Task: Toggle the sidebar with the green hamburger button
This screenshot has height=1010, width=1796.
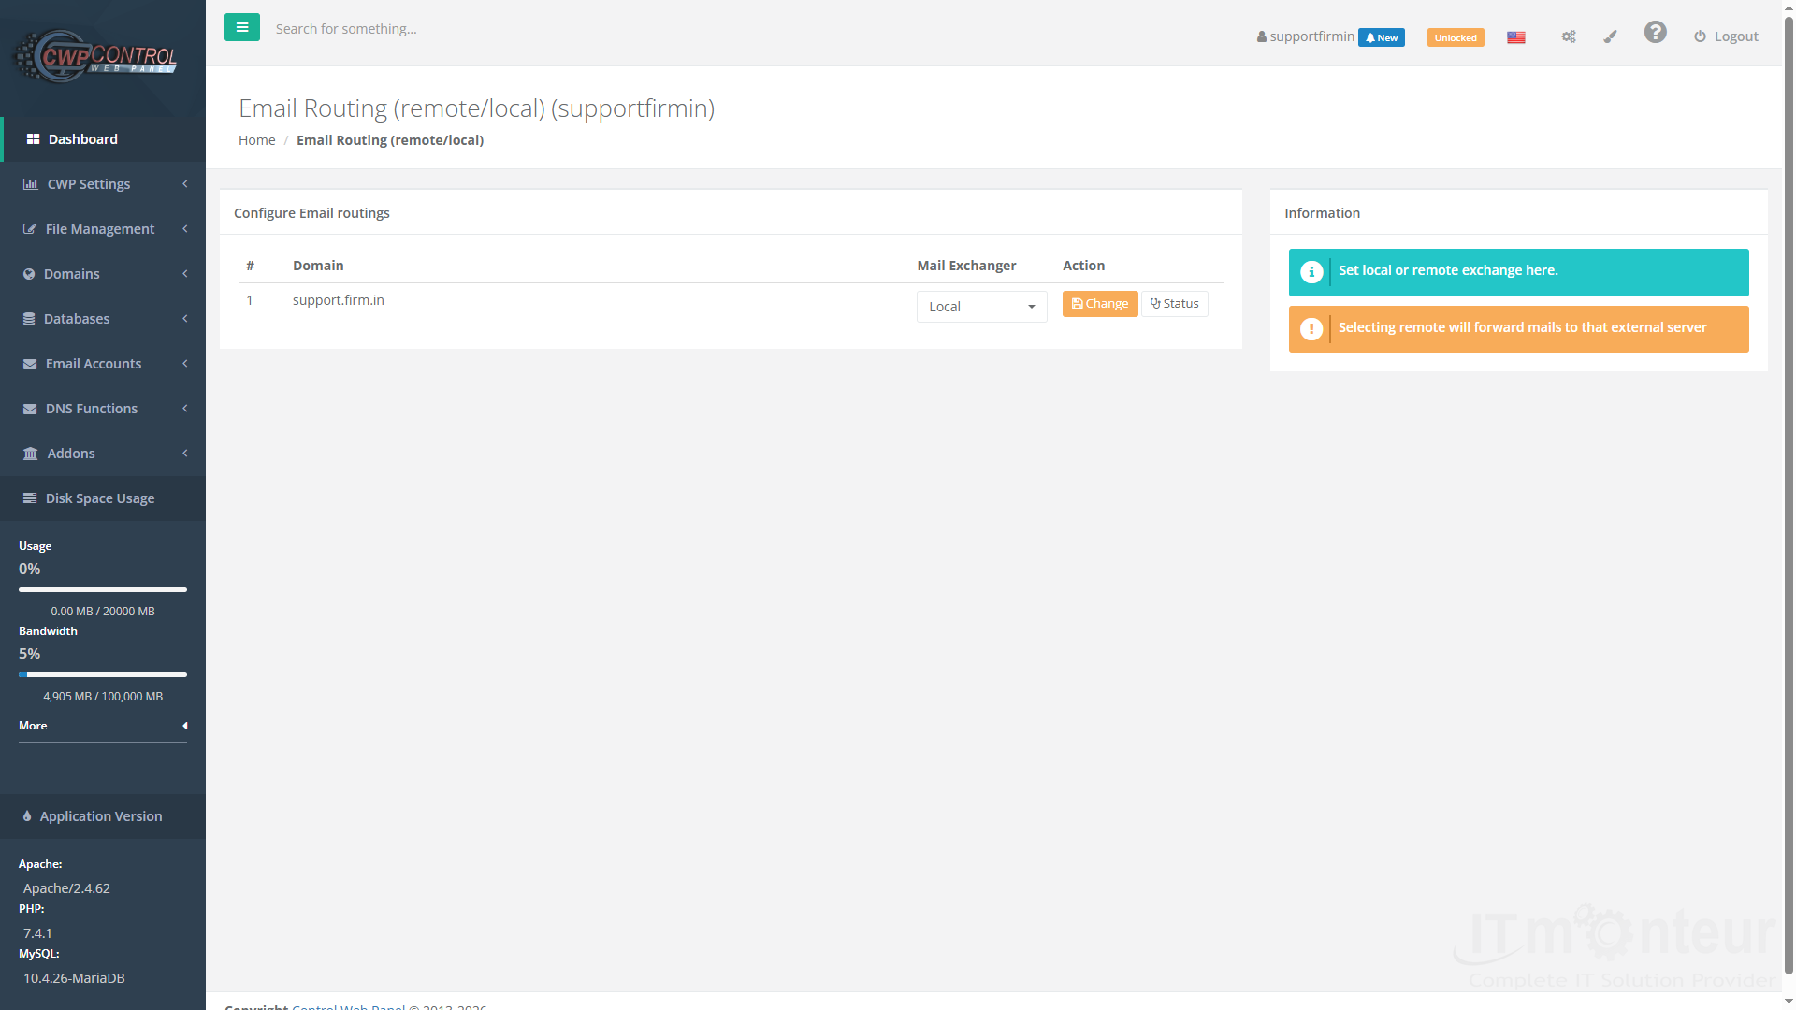Action: pyautogui.click(x=242, y=27)
